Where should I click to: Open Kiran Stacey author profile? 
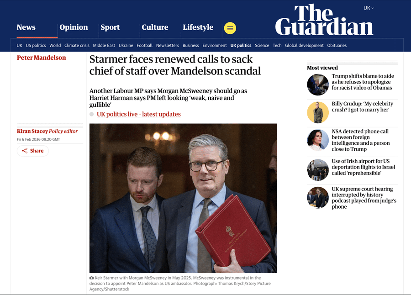tap(32, 131)
